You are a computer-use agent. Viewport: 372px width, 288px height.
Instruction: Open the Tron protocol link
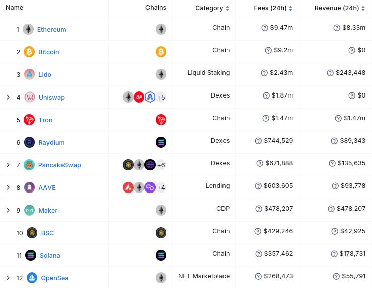(45, 120)
